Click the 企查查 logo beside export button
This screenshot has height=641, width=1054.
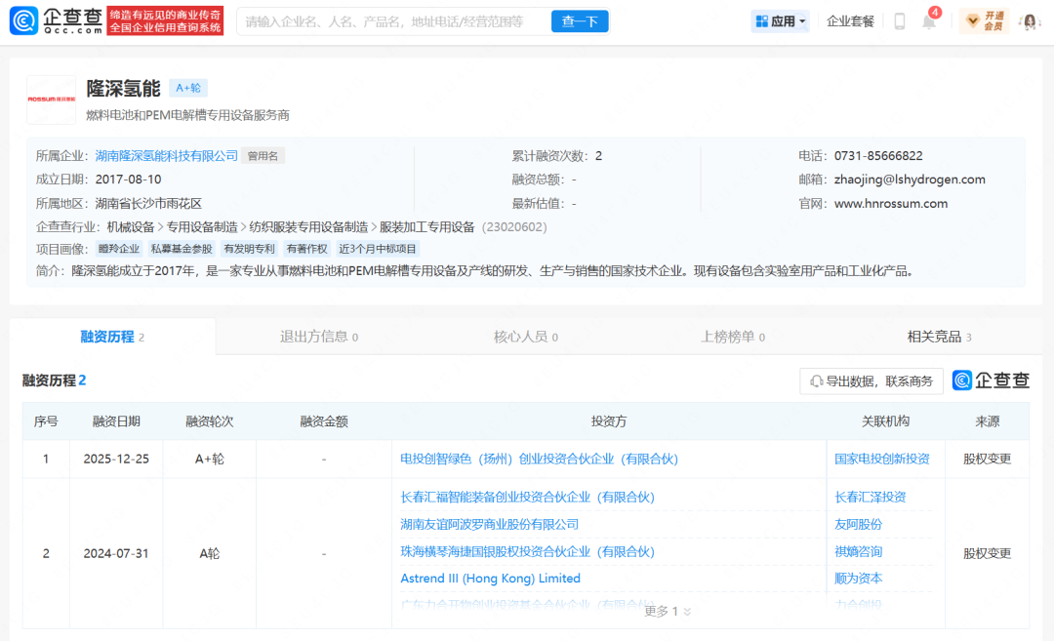tap(992, 381)
